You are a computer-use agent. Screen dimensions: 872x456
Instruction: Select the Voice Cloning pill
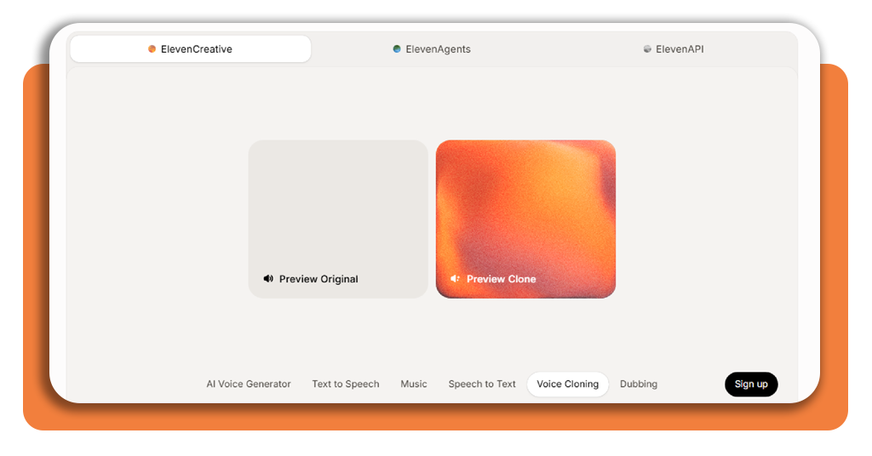568,384
